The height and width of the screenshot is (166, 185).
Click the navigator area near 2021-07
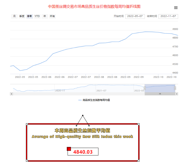click(x=101, y=88)
